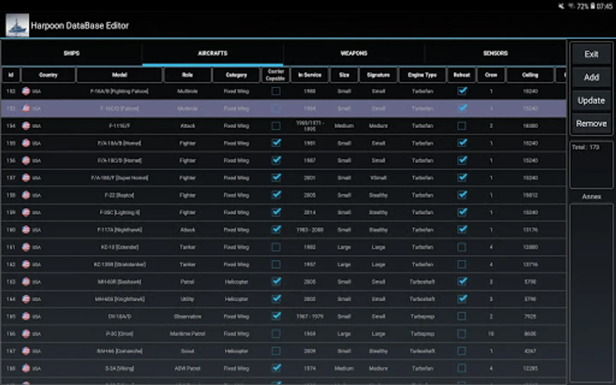Go to the SENSORS tab
The width and height of the screenshot is (616, 385).
coord(495,53)
